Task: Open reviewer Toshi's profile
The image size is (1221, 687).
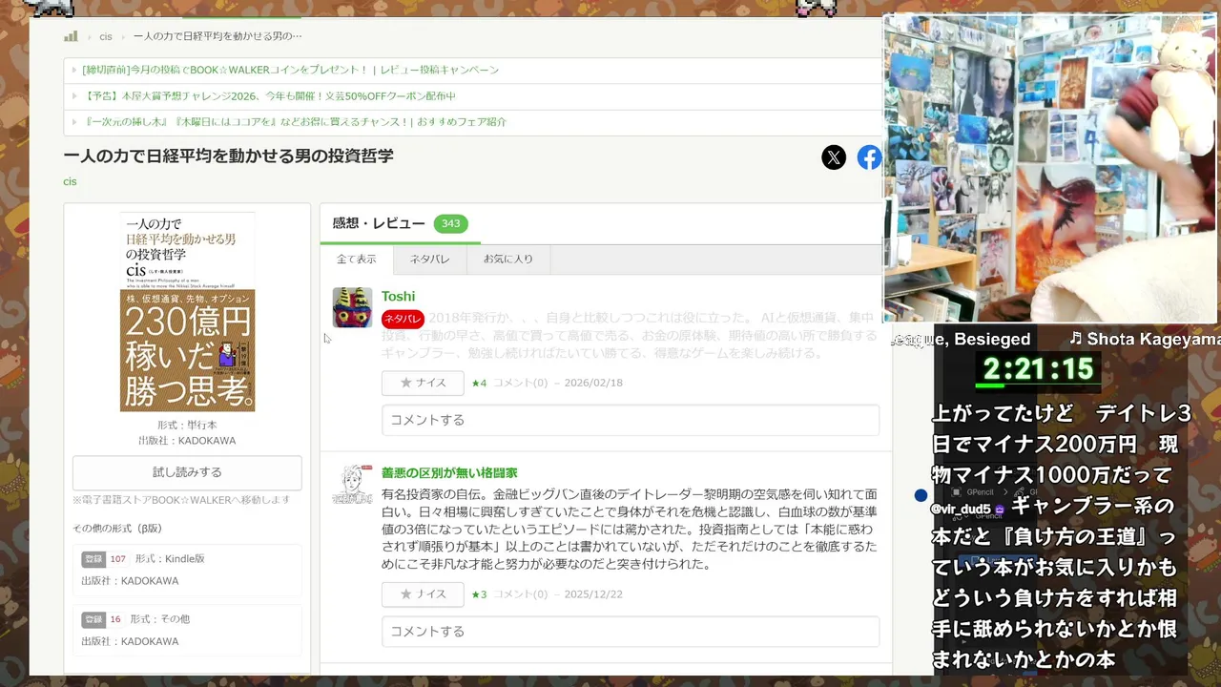Action: point(398,297)
